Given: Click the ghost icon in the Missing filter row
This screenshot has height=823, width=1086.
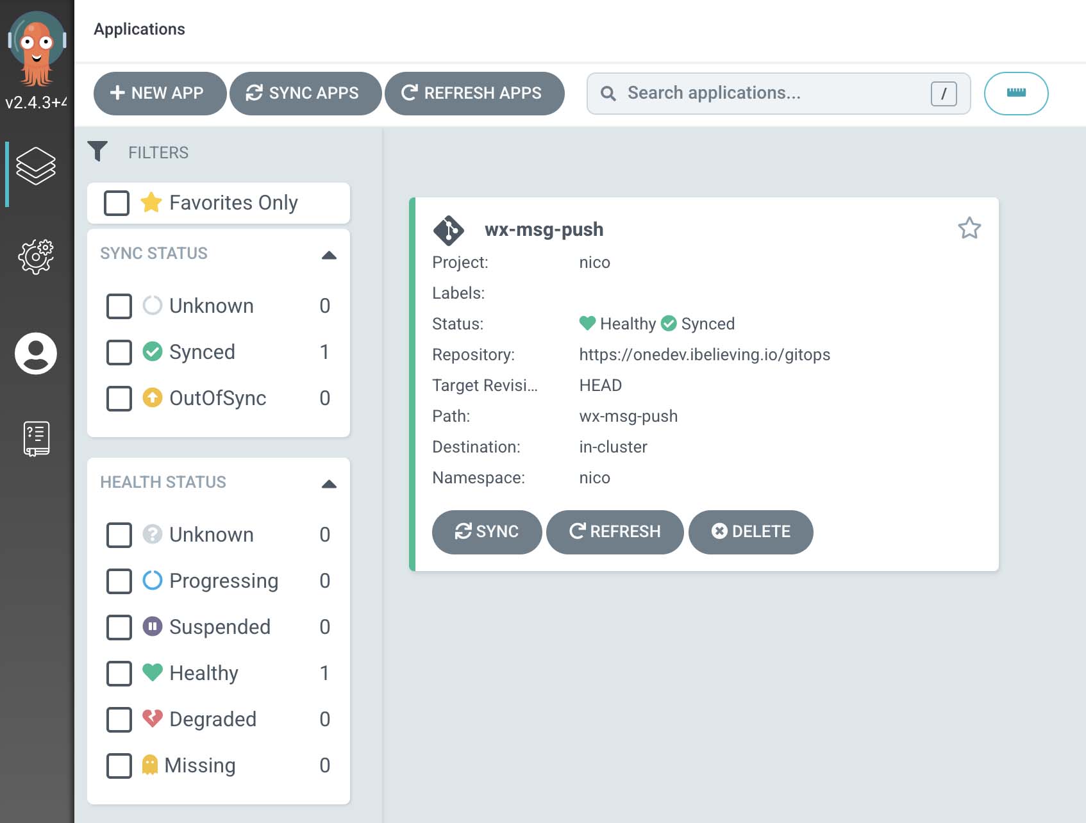Looking at the screenshot, I should click(x=149, y=765).
